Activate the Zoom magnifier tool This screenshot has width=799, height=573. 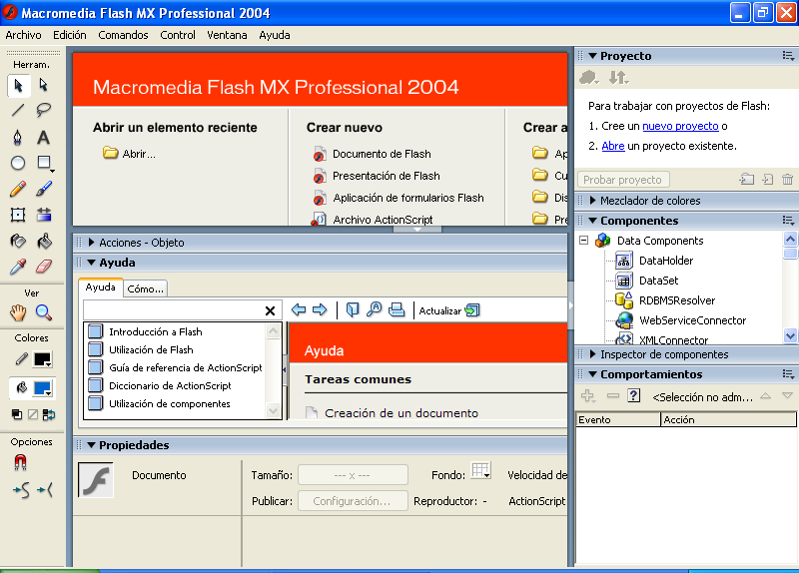pyautogui.click(x=43, y=312)
